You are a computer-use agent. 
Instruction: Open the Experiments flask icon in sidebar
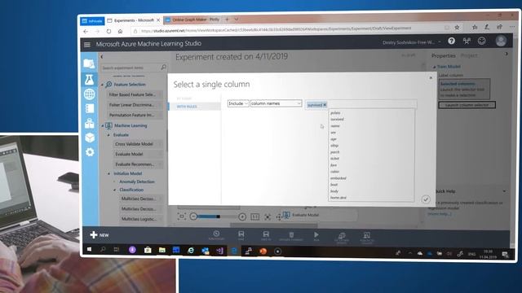point(89,80)
